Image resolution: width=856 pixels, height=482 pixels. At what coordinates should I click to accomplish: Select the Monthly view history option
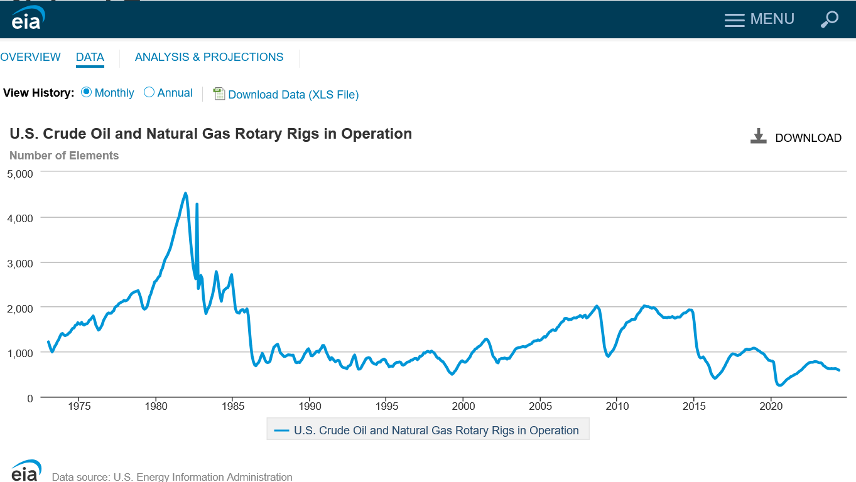click(87, 92)
